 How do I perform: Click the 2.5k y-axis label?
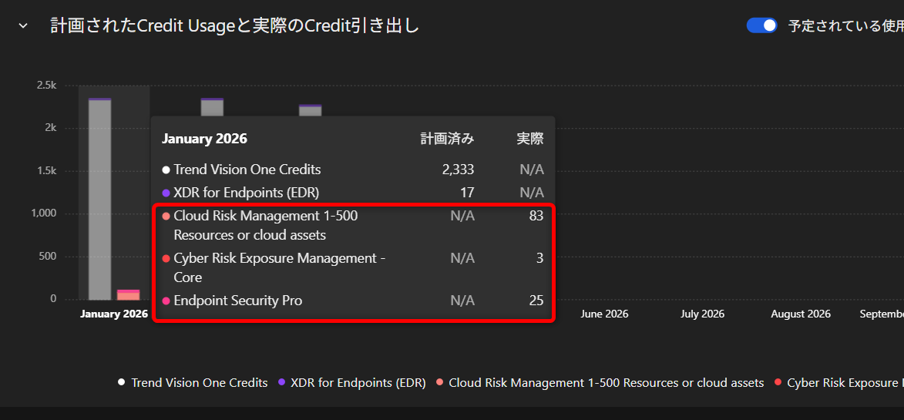[46, 85]
